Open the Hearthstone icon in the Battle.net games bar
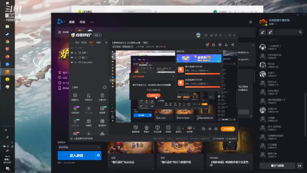 [80, 31]
